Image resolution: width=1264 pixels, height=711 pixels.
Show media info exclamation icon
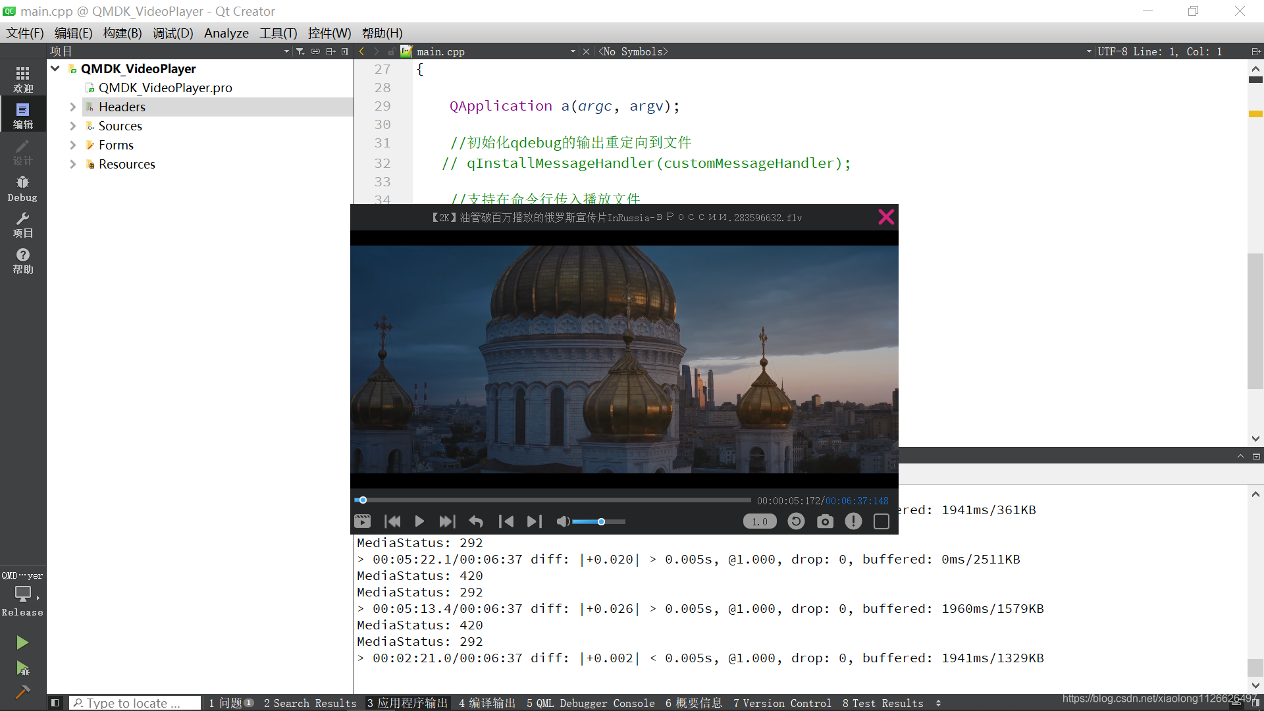tap(853, 521)
